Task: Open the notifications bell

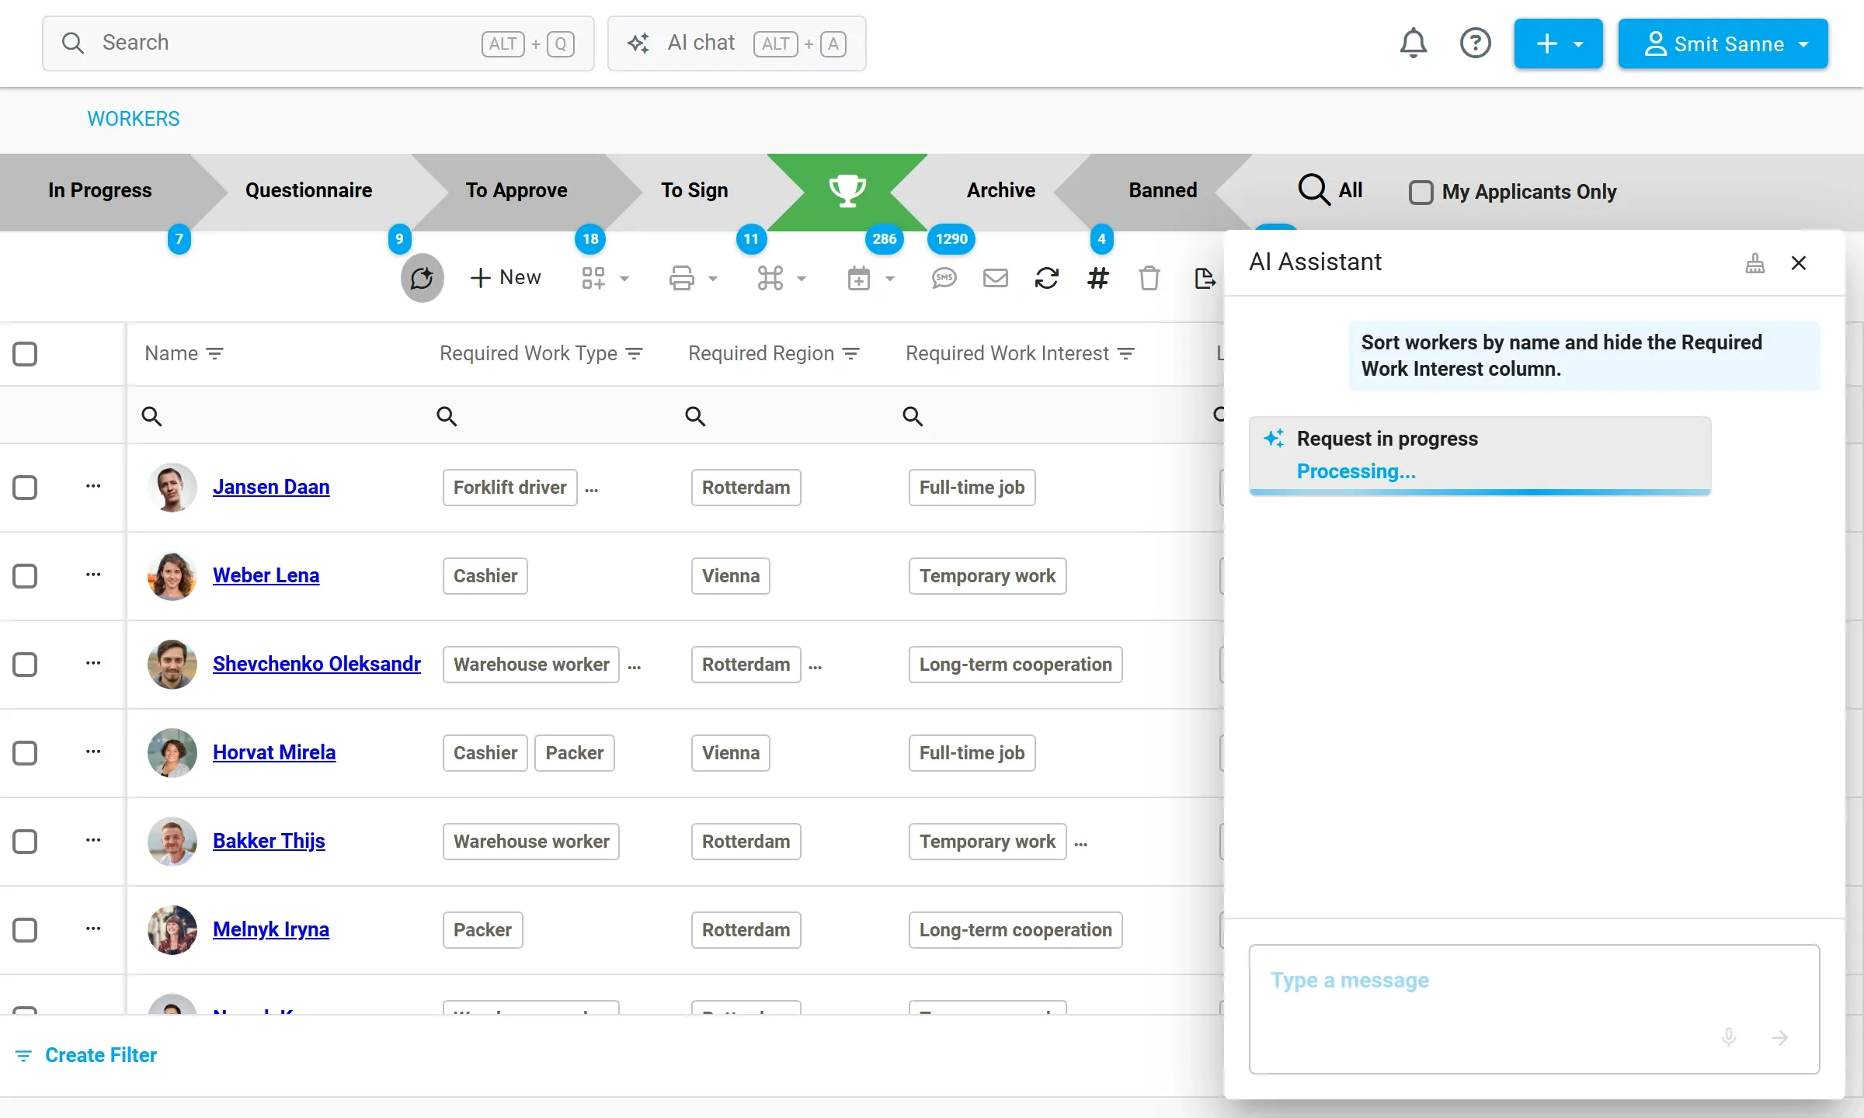Action: pos(1413,43)
